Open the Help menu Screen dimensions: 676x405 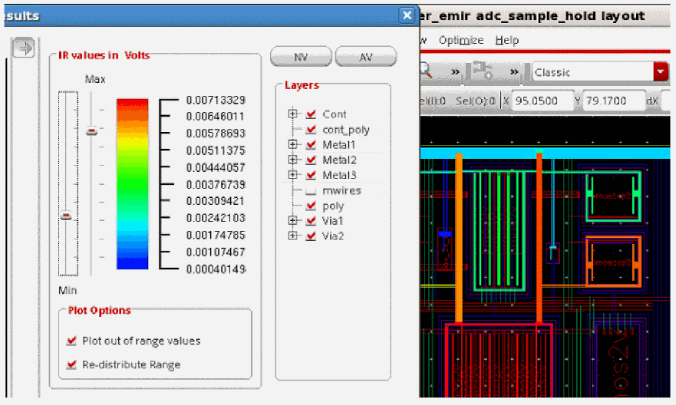(506, 40)
